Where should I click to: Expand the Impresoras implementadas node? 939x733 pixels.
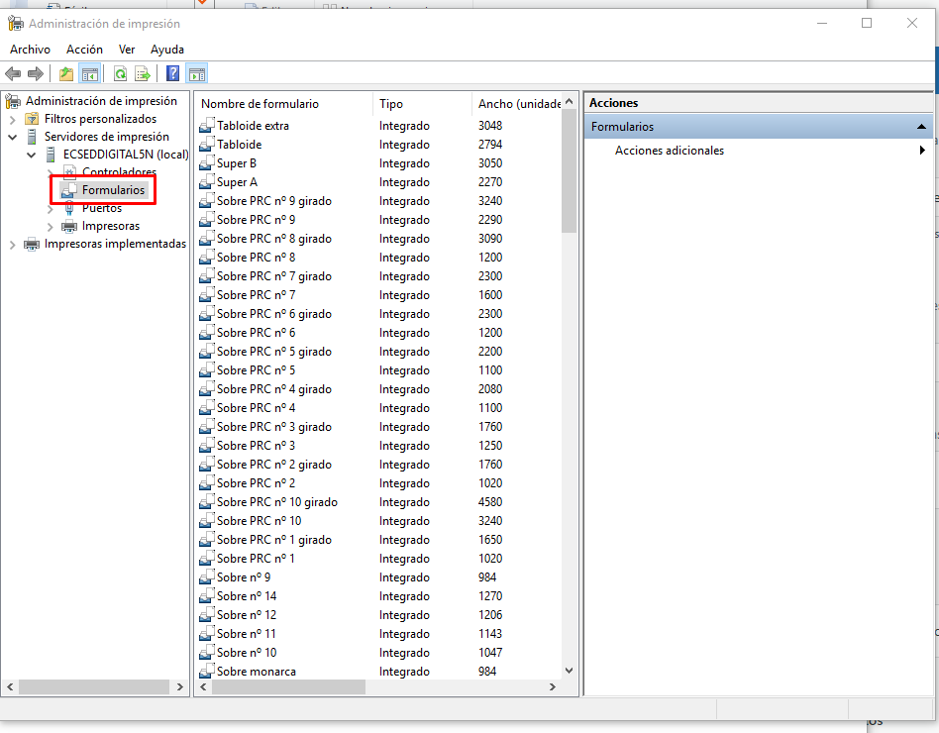tap(13, 244)
